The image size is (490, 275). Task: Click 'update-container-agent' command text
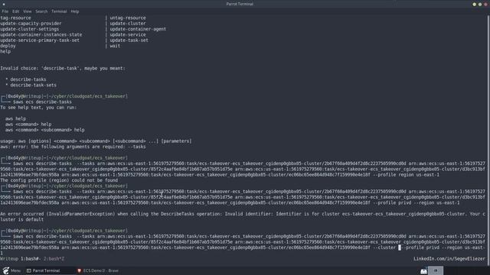pyautogui.click(x=138, y=29)
